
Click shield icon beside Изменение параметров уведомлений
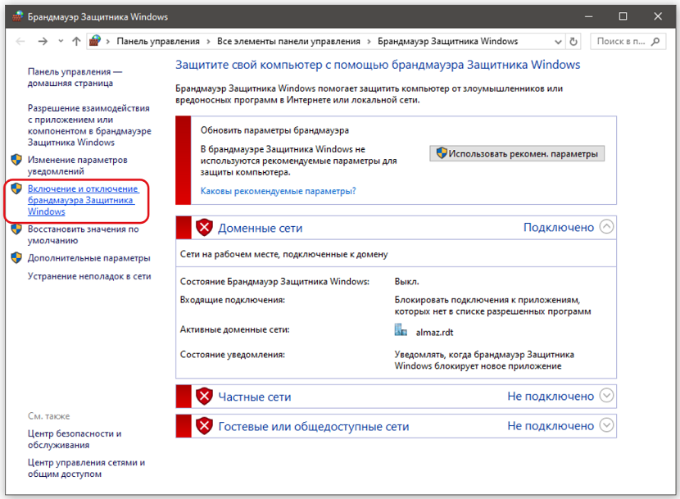tap(16, 160)
